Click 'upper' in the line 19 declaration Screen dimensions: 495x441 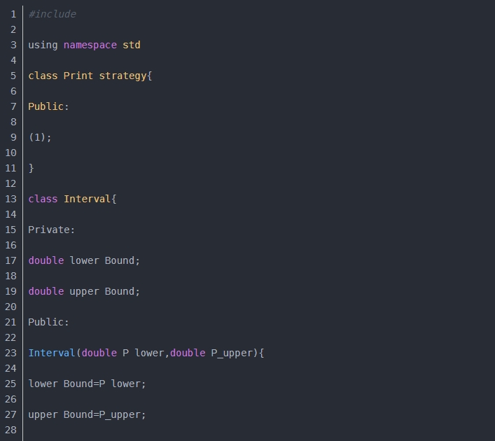[84, 291]
